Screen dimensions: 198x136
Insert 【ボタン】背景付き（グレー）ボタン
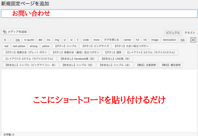(25, 52)
